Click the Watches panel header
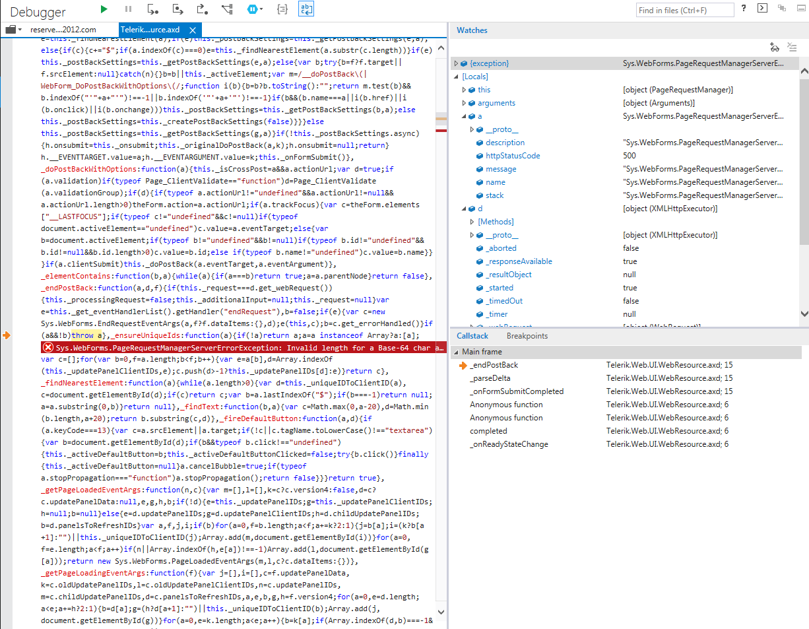 point(472,30)
